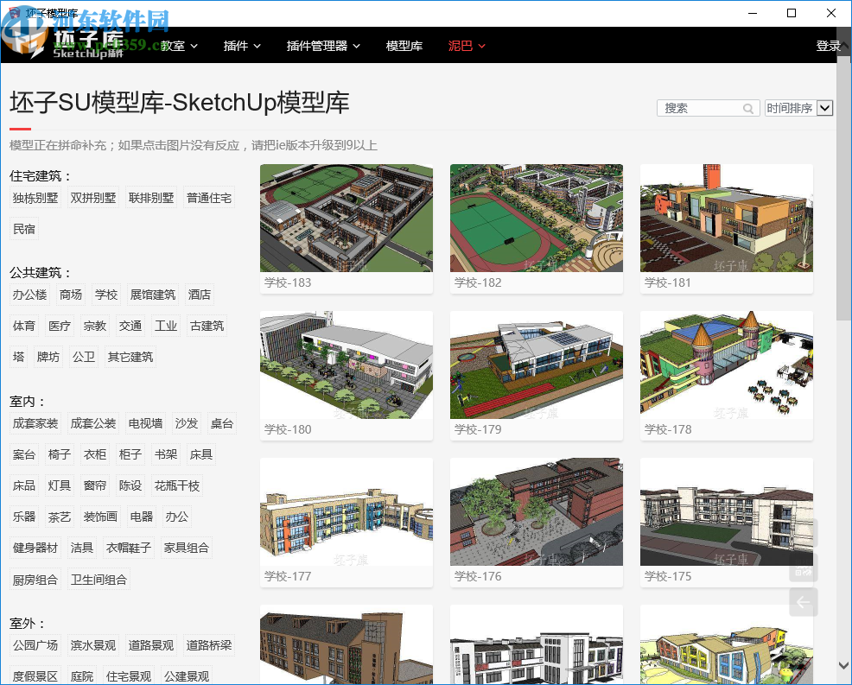Open the 学校-178 model thumbnail
This screenshot has height=685, width=852.
(x=727, y=365)
